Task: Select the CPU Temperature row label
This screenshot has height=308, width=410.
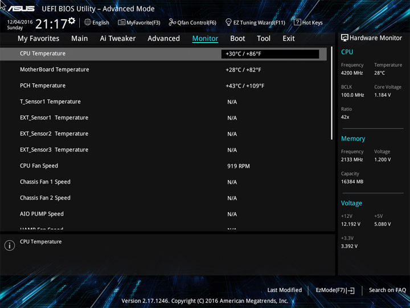Action: pos(43,54)
